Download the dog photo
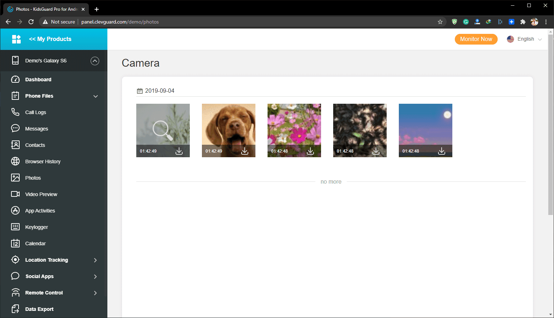 click(x=245, y=151)
